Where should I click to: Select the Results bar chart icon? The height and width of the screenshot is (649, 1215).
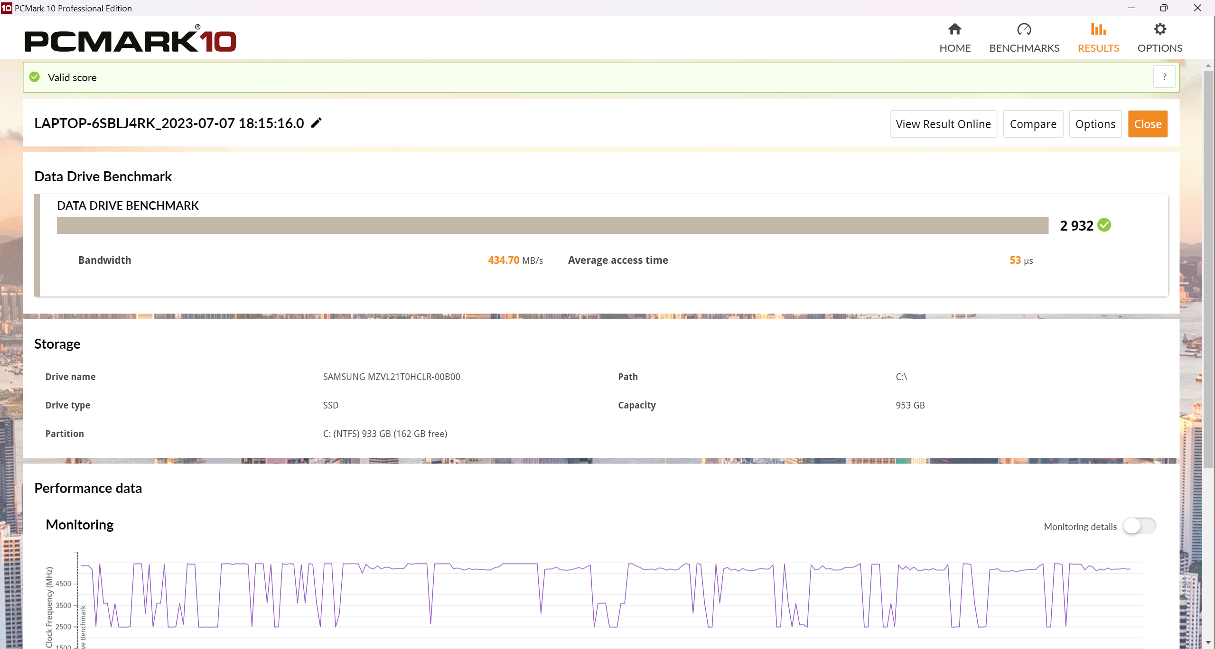tap(1098, 29)
